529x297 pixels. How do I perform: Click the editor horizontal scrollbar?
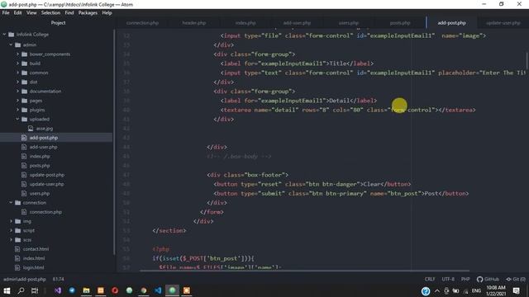click(x=304, y=270)
